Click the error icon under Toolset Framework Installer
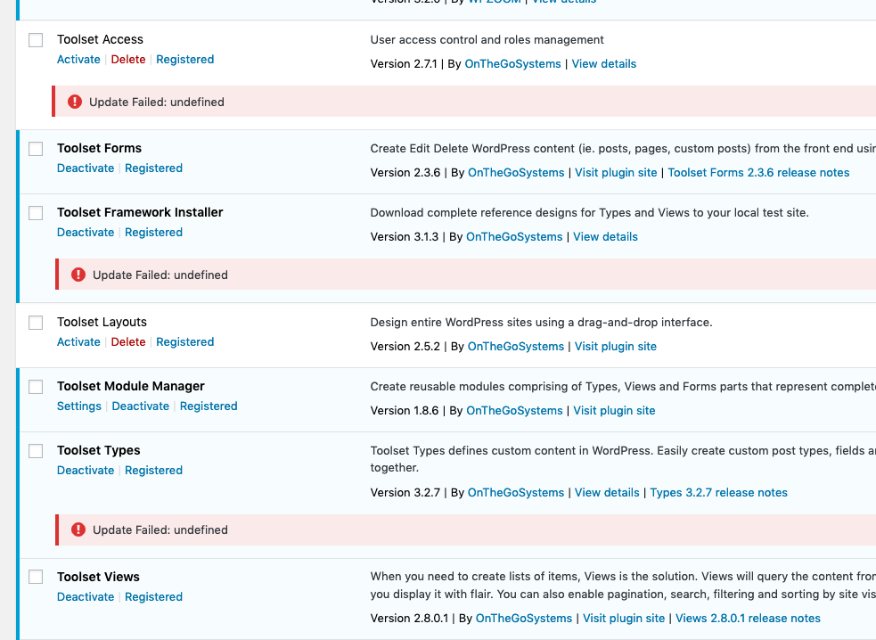 78,275
